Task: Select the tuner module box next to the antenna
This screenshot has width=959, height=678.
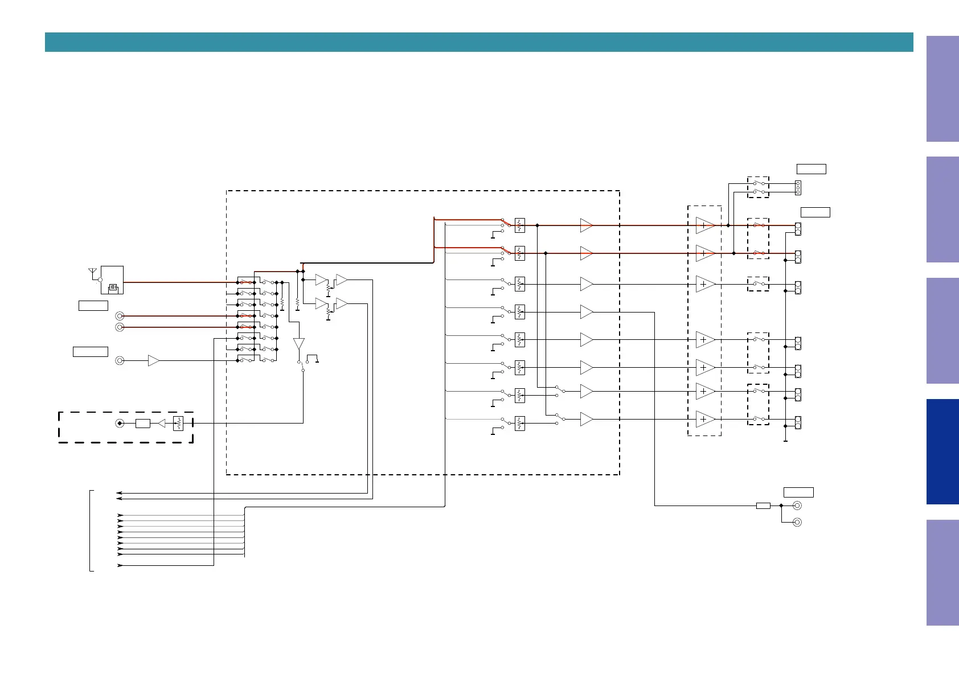Action: coord(112,280)
